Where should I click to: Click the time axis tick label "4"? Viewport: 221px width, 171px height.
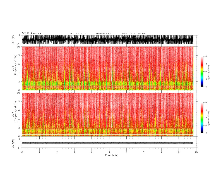pos(92,152)
